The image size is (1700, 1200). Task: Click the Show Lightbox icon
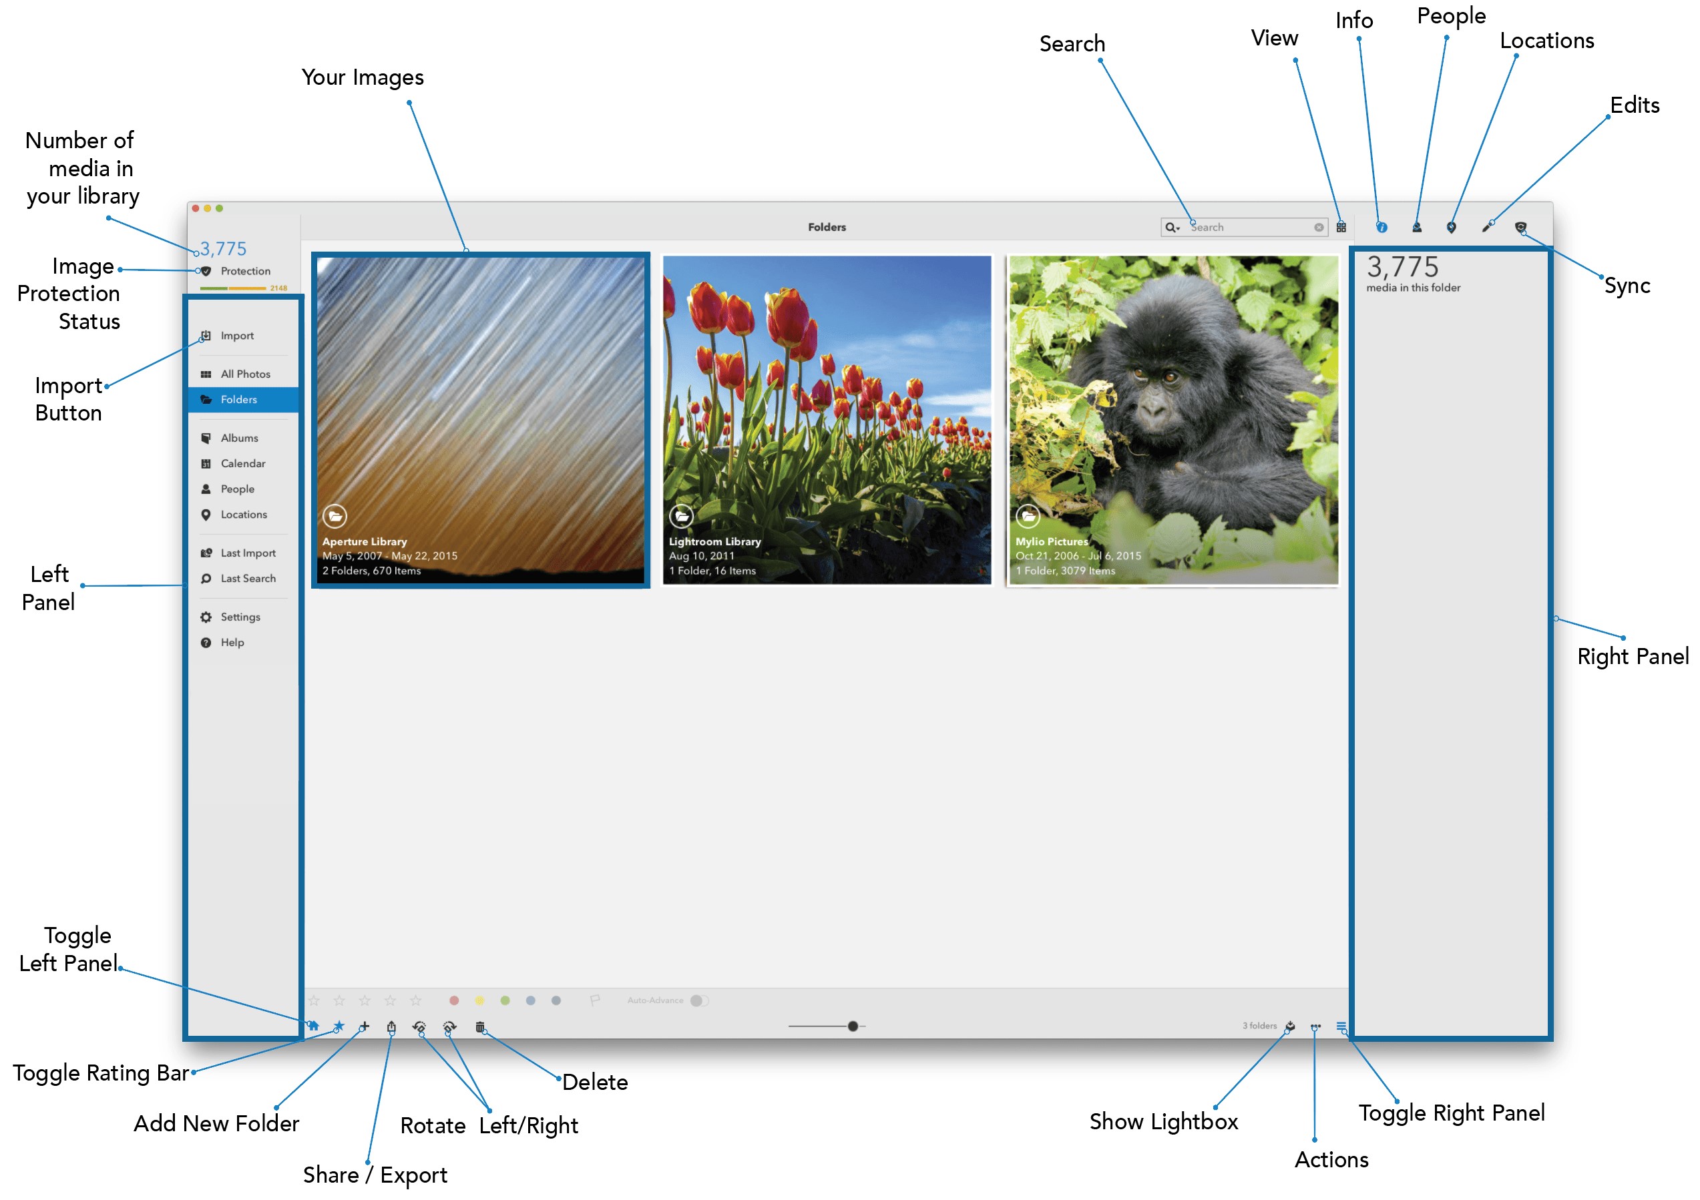tap(1290, 1026)
